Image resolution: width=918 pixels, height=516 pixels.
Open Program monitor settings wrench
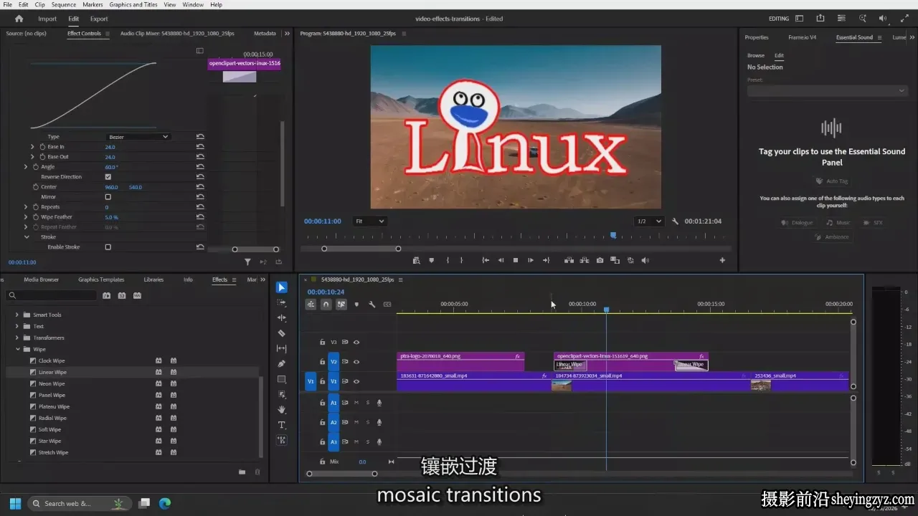coord(675,221)
